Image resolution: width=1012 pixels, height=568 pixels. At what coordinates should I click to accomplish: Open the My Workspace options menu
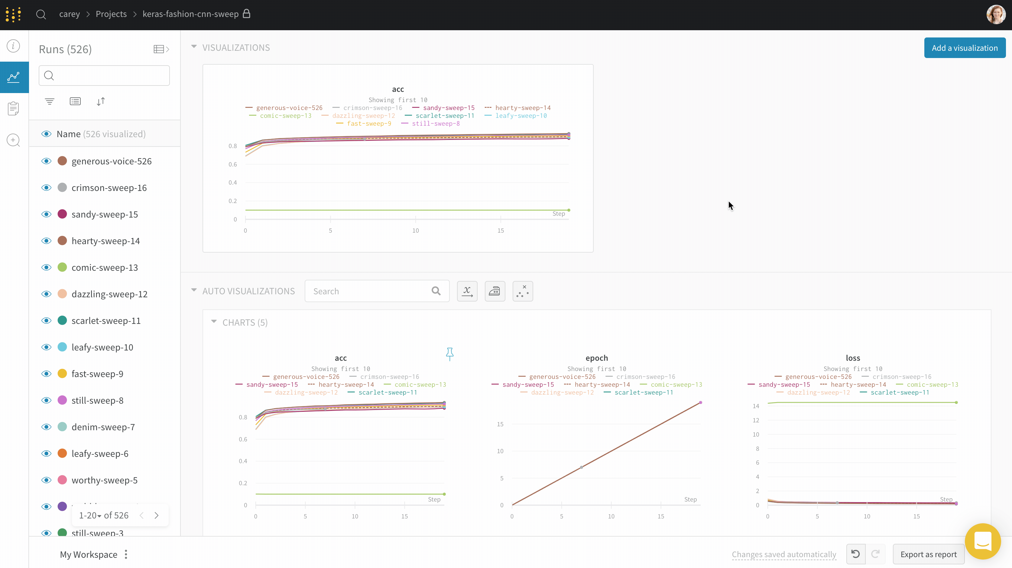[x=126, y=555]
